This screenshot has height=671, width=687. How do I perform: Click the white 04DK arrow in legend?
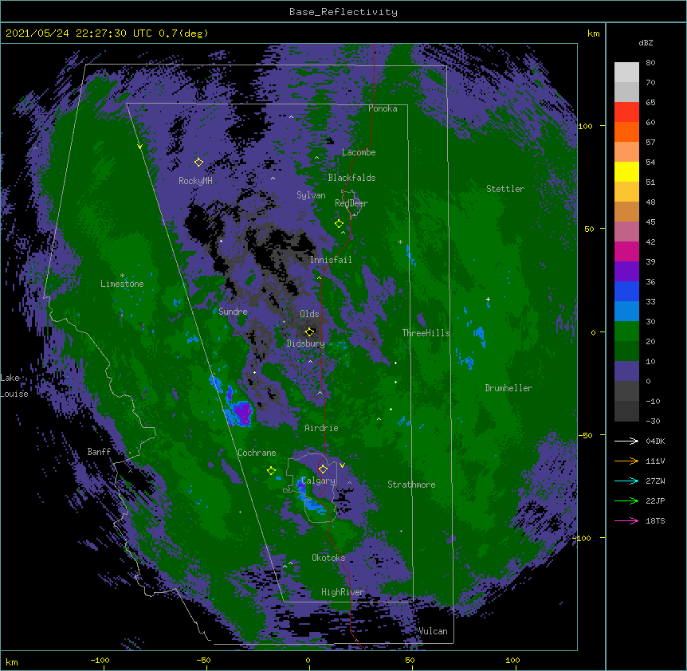coord(626,441)
